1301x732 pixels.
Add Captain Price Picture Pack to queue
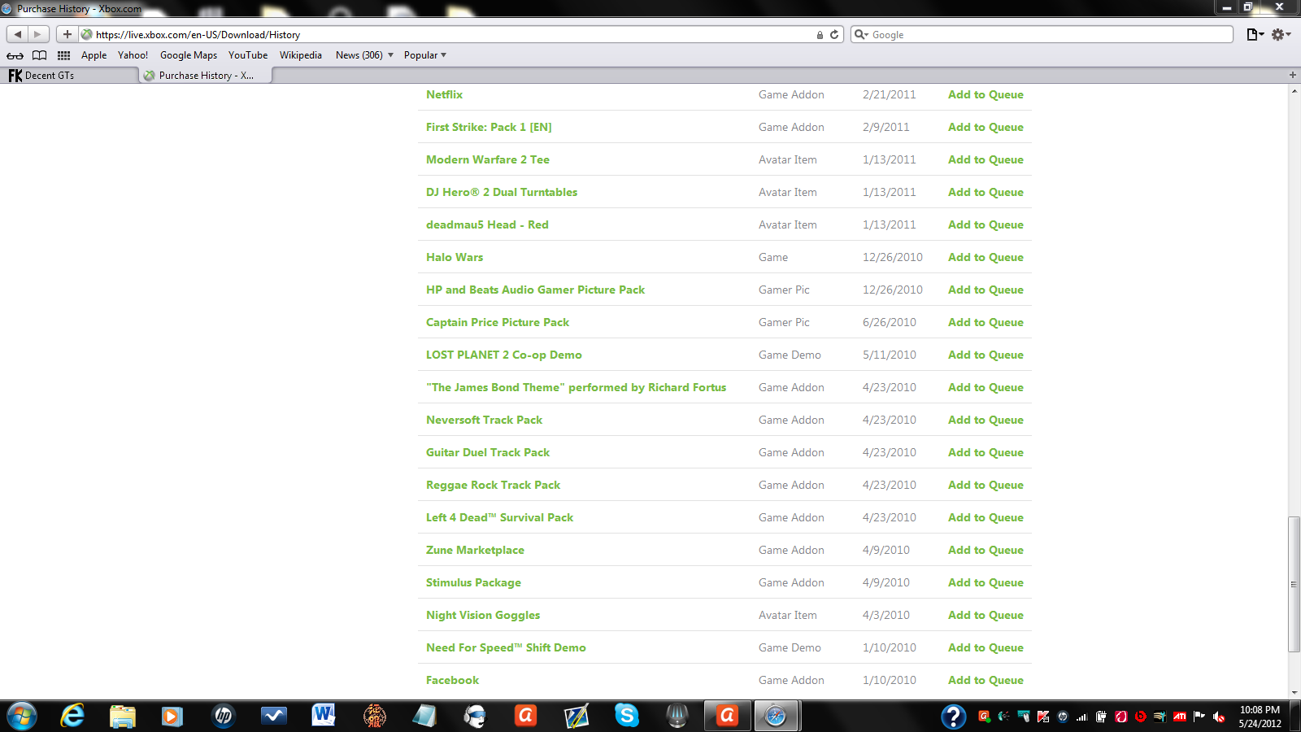click(x=986, y=322)
